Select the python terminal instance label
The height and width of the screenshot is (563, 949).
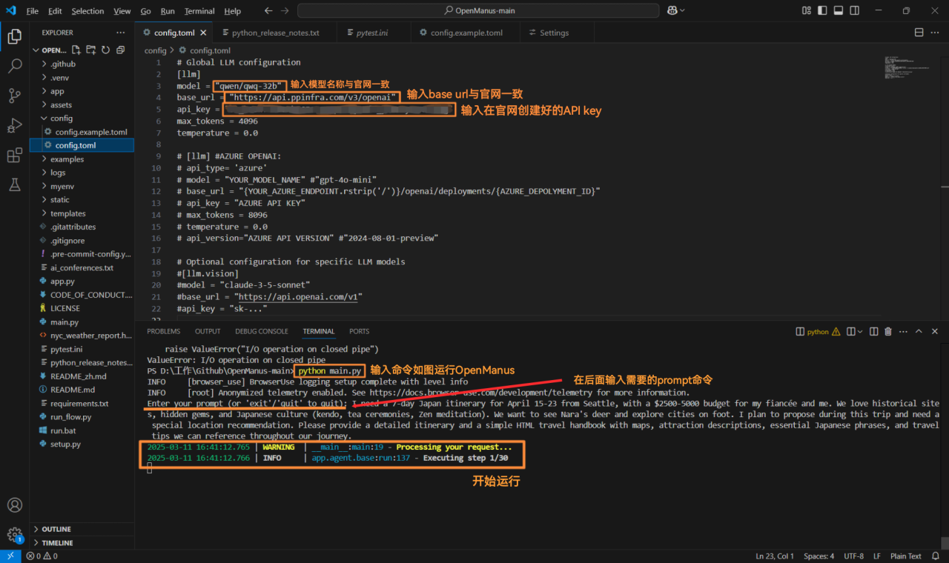[x=818, y=331]
